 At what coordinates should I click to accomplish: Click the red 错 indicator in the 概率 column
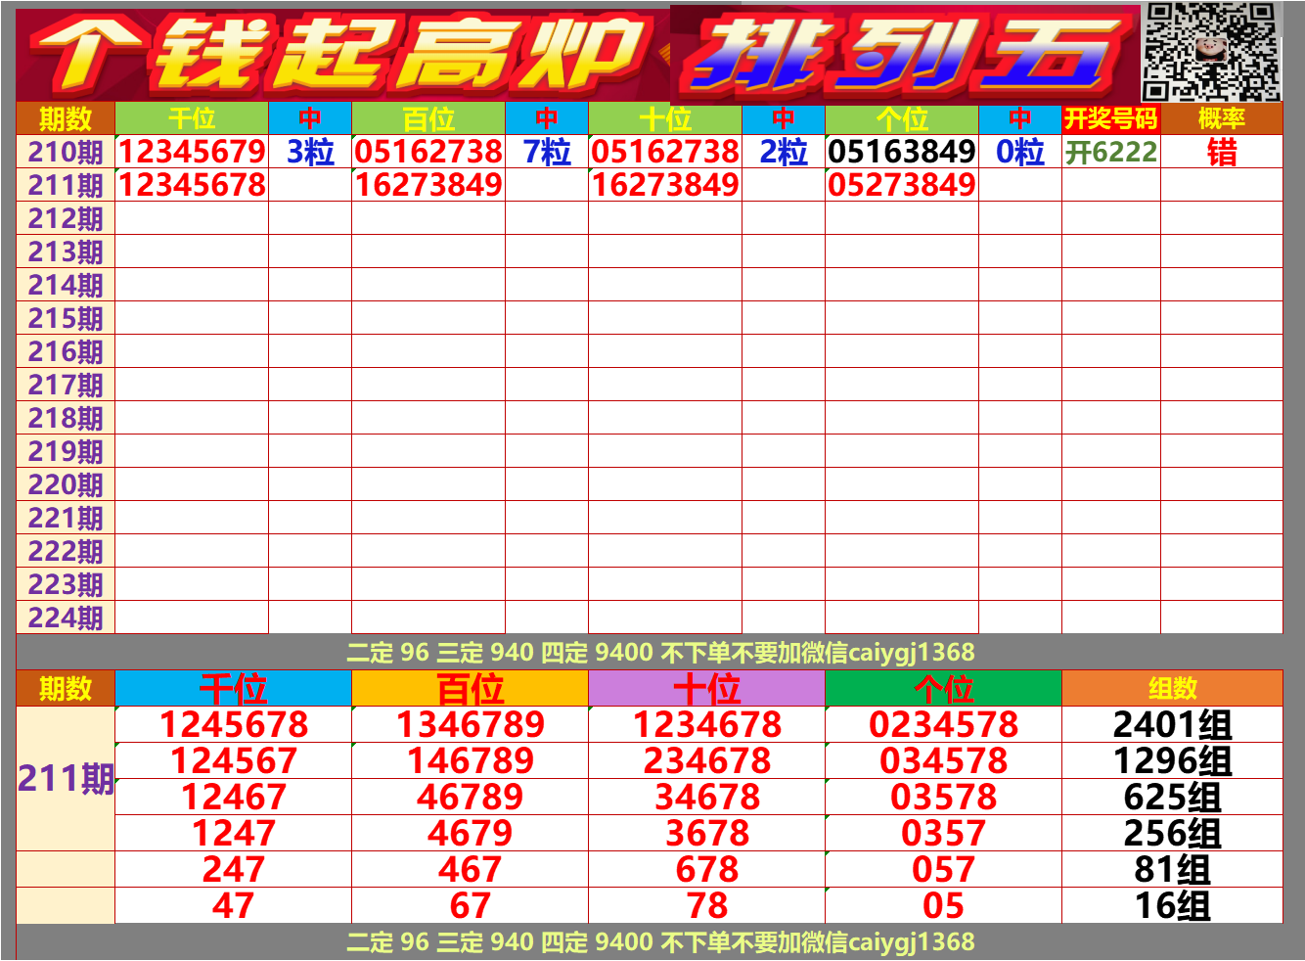tap(1220, 152)
